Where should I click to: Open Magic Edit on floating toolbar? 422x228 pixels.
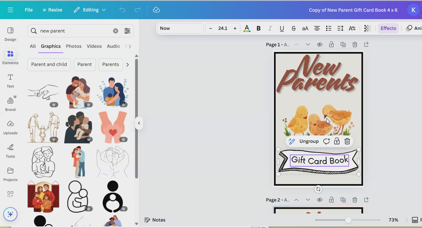coord(292,141)
